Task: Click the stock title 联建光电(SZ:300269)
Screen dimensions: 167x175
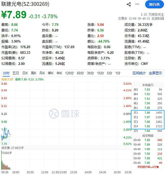Action: point(25,4)
